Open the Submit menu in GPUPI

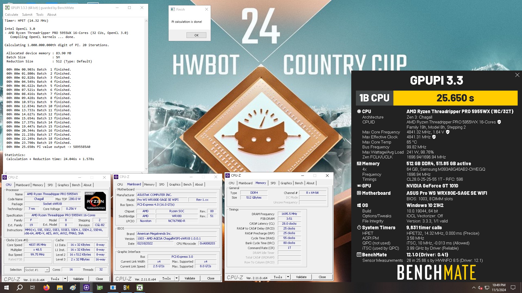point(27,15)
